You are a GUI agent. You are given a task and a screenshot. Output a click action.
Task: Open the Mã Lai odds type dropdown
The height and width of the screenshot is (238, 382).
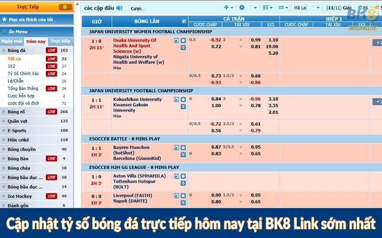tap(307, 8)
